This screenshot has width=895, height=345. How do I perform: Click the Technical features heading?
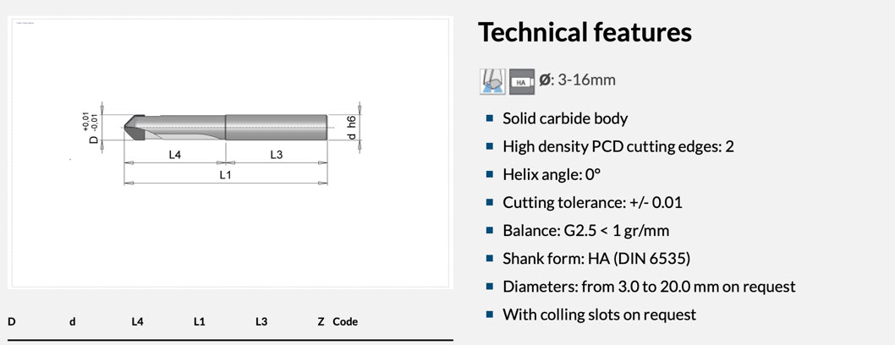[x=585, y=33]
